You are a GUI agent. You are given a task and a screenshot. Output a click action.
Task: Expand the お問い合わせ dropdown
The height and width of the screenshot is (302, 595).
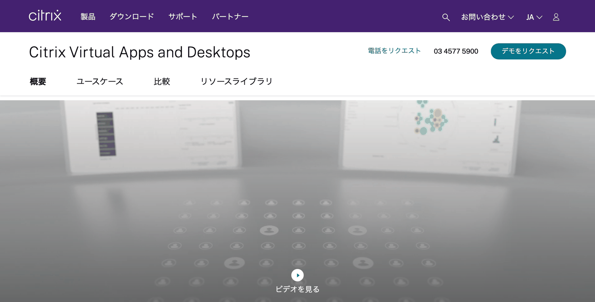488,17
